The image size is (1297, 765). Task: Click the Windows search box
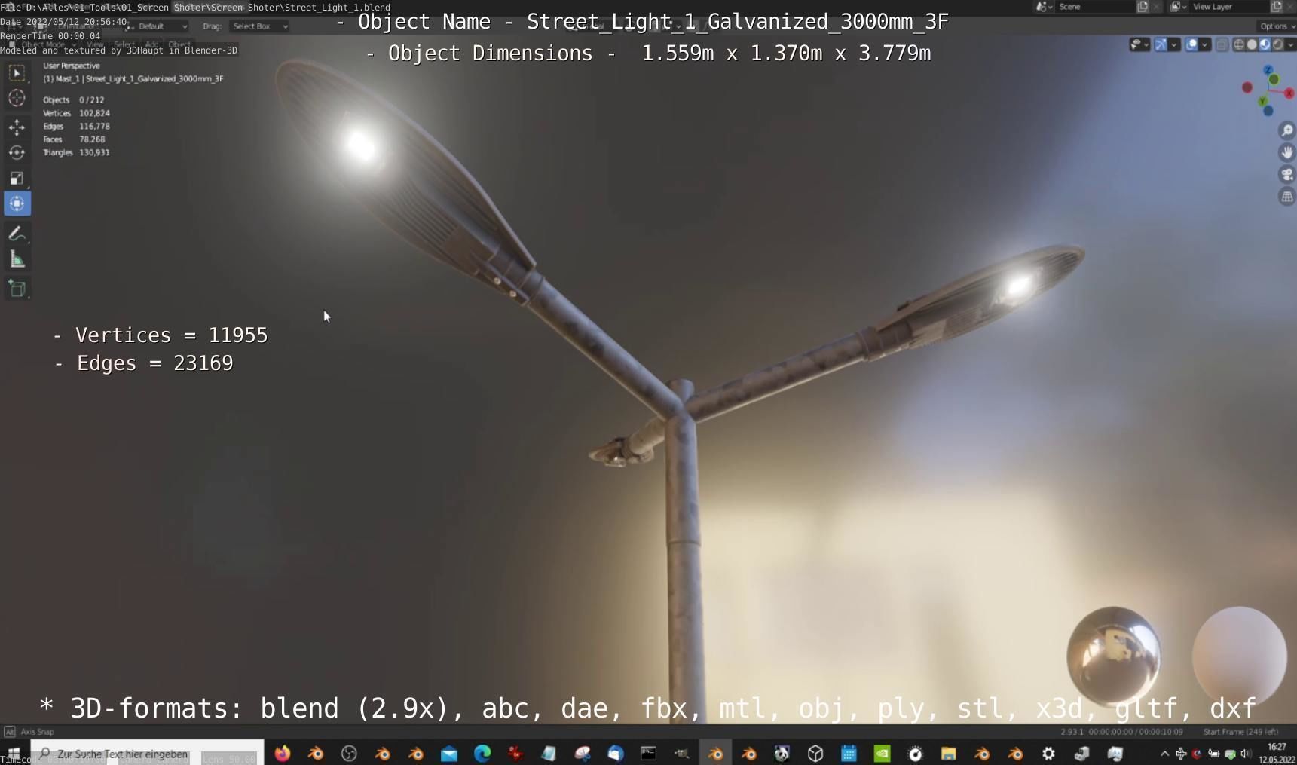click(x=148, y=754)
